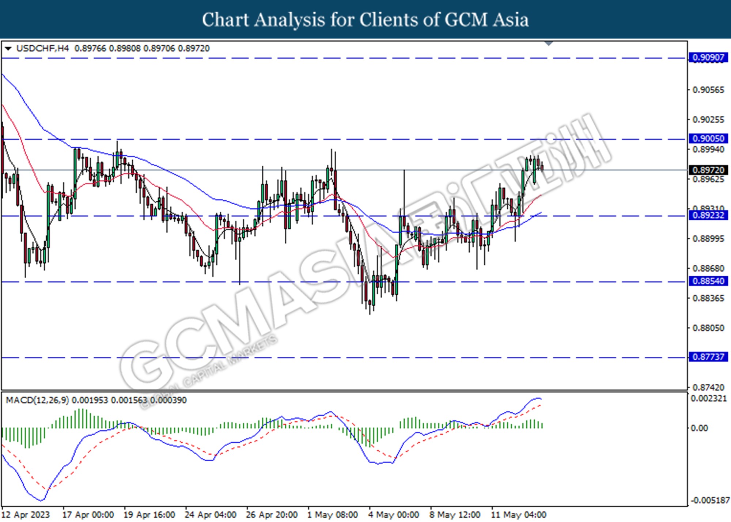Click the 0.90907 horizontal line price label
The height and width of the screenshot is (522, 731).
[708, 57]
